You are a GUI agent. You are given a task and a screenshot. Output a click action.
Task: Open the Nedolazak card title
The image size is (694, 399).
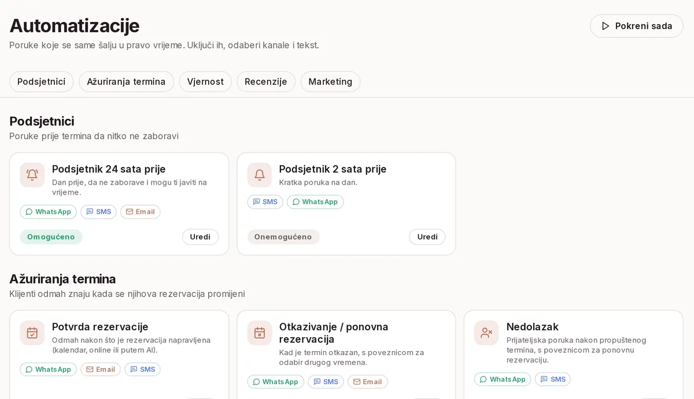[x=532, y=327]
